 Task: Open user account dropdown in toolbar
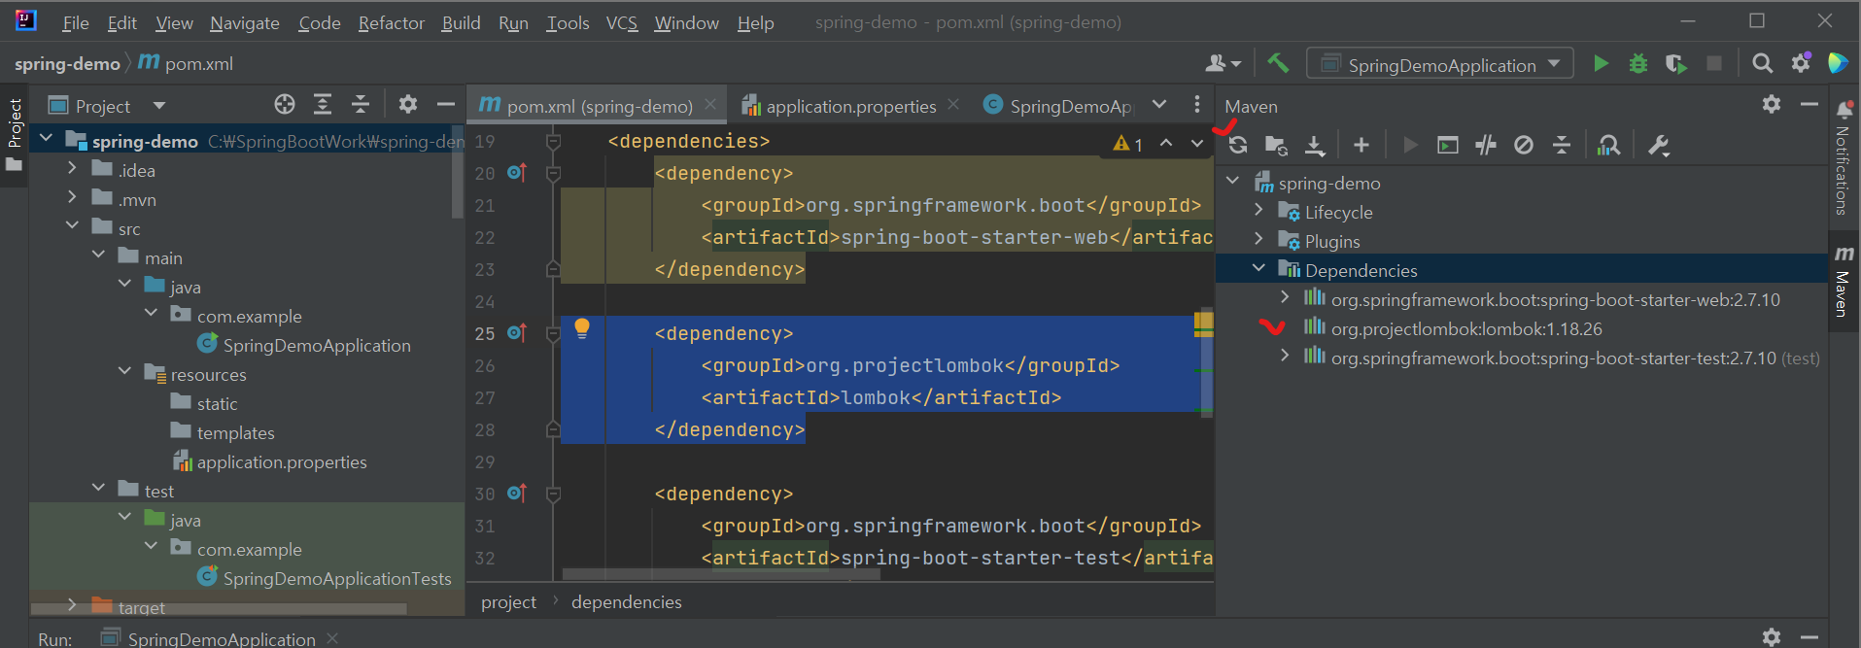1223,64
